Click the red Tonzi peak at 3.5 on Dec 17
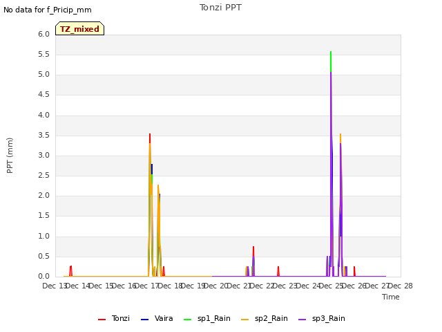442x332 pixels. (x=150, y=135)
